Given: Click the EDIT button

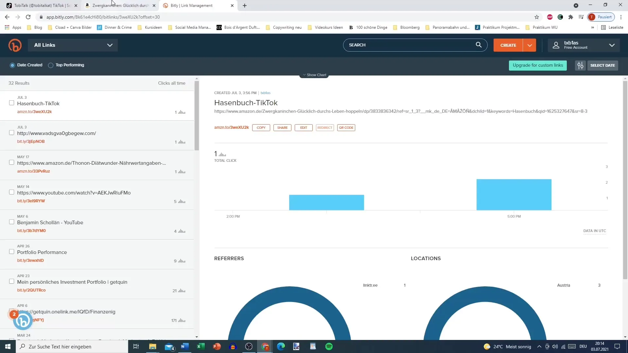Looking at the screenshot, I should (x=304, y=128).
